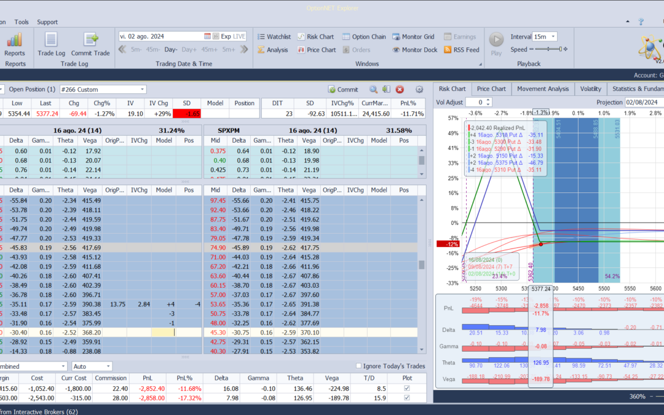Viewport: 664px width, 415px height.
Task: Open the RSS Feed window
Action: coord(462,50)
